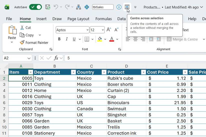Click the Centre across selection icon
The width and height of the screenshot is (206, 137).
[x=127, y=7]
